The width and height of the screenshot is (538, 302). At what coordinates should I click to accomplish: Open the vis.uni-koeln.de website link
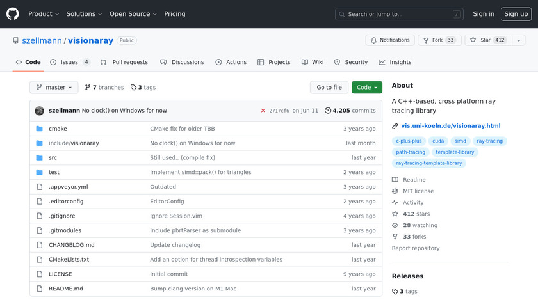pos(450,126)
